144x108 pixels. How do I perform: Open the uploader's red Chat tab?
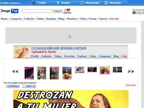pyautogui.click(x=124, y=56)
